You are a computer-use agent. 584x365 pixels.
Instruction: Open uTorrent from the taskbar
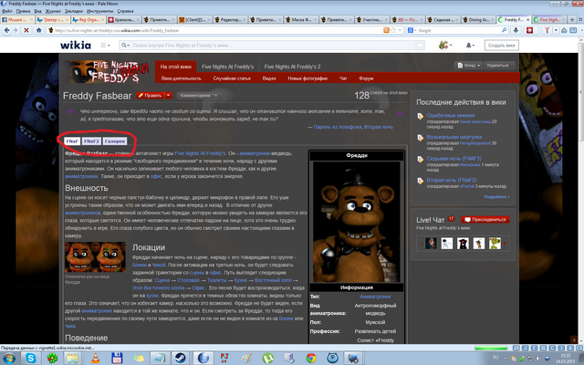[x=267, y=359]
